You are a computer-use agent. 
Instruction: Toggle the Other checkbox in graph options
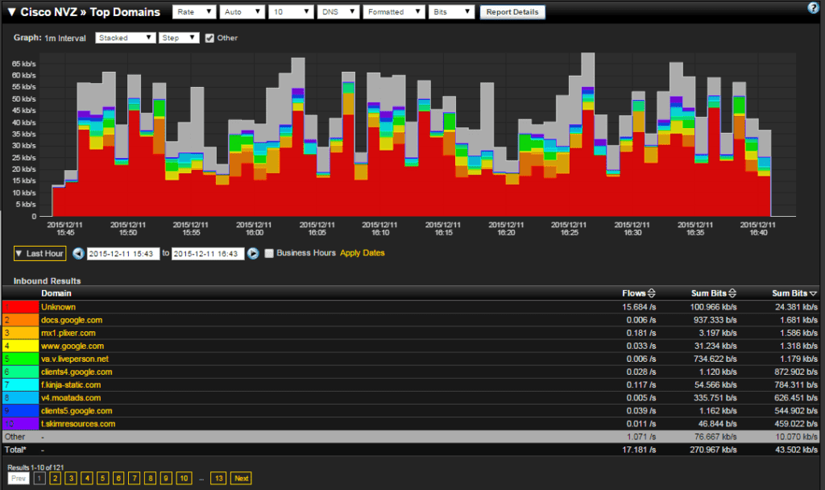click(209, 38)
